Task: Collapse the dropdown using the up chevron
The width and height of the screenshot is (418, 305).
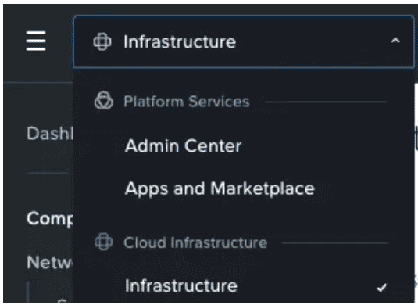Action: pyautogui.click(x=395, y=41)
